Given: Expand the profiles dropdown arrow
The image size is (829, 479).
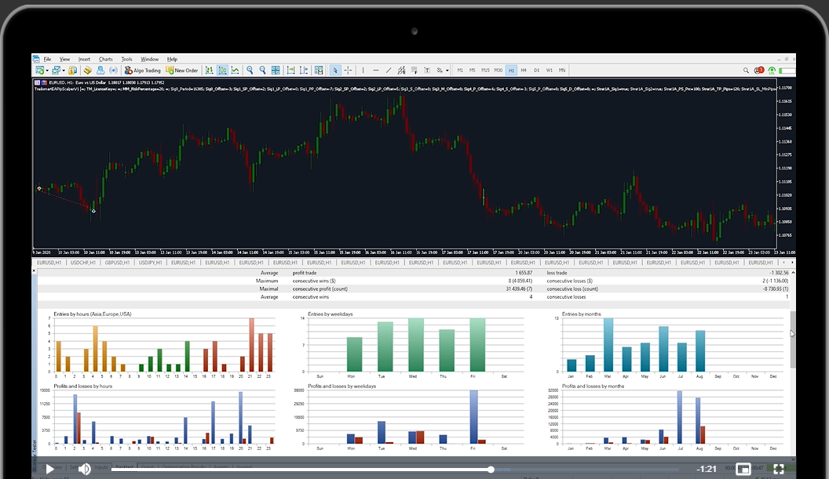Looking at the screenshot, I should [63, 70].
